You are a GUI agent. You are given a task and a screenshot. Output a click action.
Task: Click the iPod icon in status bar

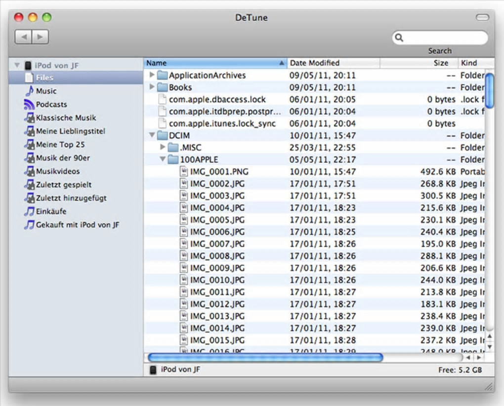(153, 370)
